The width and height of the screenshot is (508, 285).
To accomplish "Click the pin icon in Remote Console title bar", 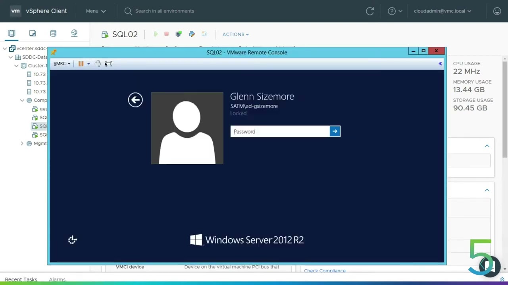I will [54, 52].
